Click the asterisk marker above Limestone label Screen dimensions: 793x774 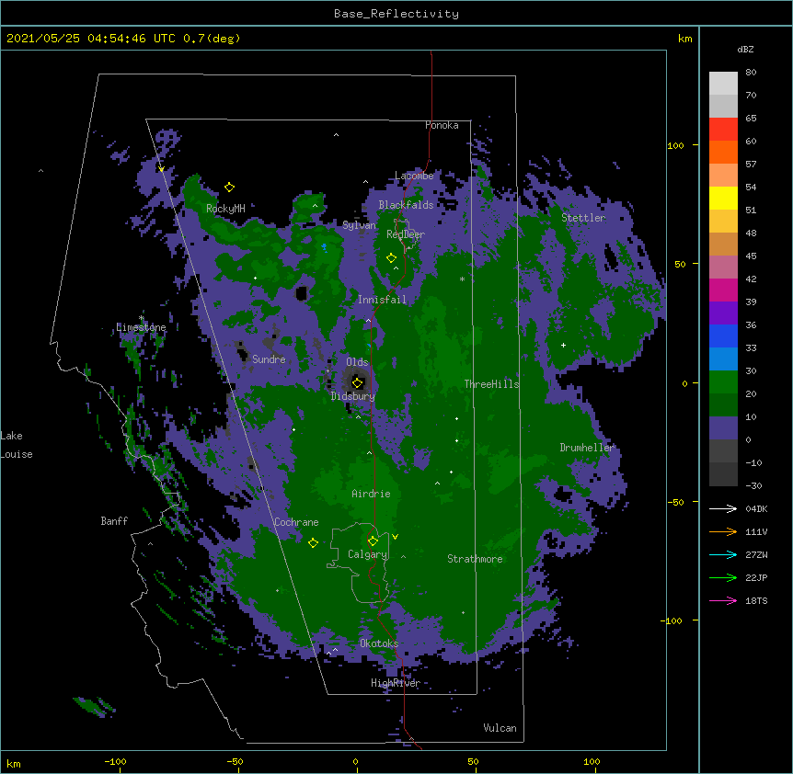click(141, 318)
